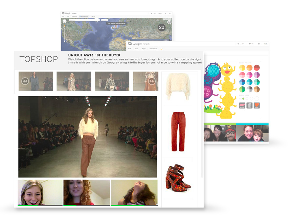Pick an orange swatch from the Color Palette

tap(249, 68)
